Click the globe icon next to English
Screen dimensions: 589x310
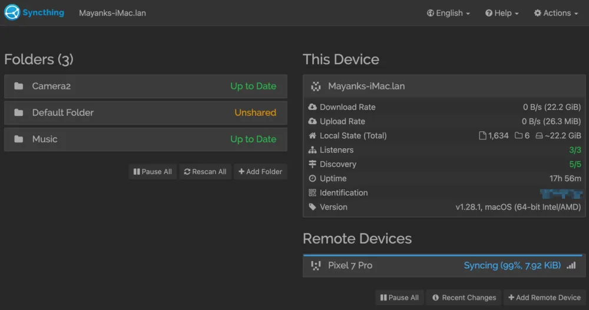pos(430,13)
